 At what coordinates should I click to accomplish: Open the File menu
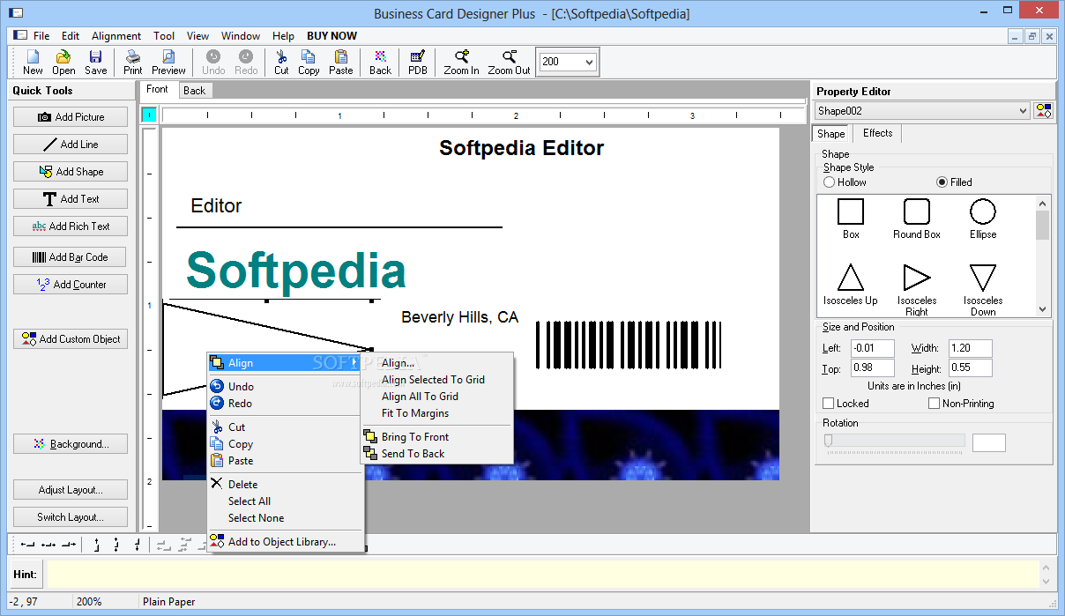point(41,36)
